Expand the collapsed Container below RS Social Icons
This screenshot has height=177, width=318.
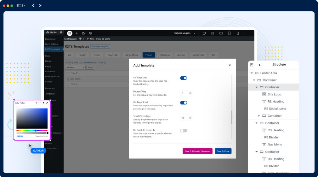259,115
